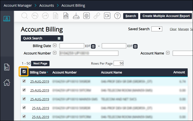Screen dimensions: 193x121
Task: Open settings with the gear icon
Action: pyautogui.click(x=86, y=16)
